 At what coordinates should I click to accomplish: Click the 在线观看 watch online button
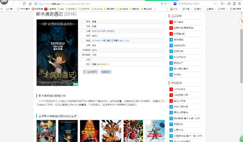(90, 72)
